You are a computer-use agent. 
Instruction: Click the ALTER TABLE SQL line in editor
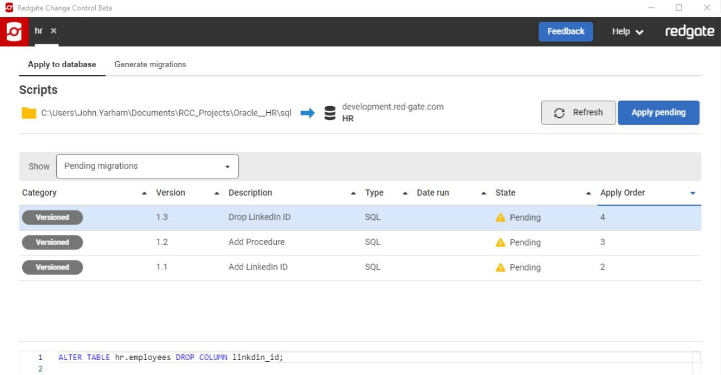171,357
